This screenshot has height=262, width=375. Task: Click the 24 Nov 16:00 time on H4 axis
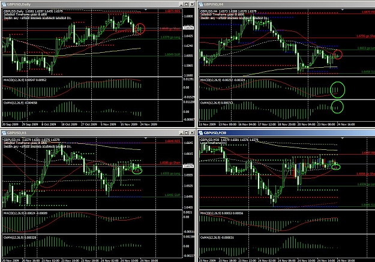(x=346, y=124)
